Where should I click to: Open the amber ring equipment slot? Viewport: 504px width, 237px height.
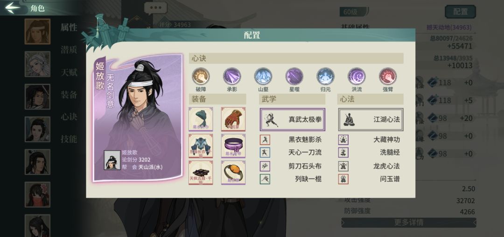coord(233,173)
